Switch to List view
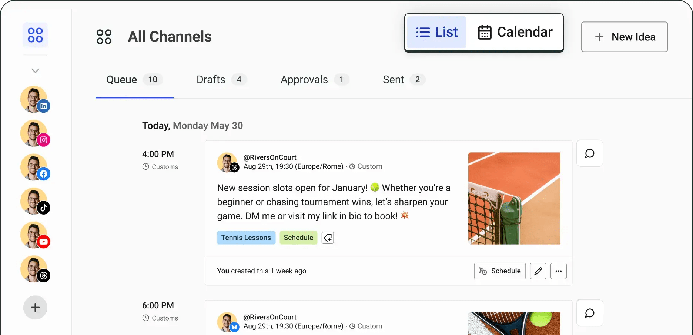The image size is (693, 335). click(x=436, y=32)
